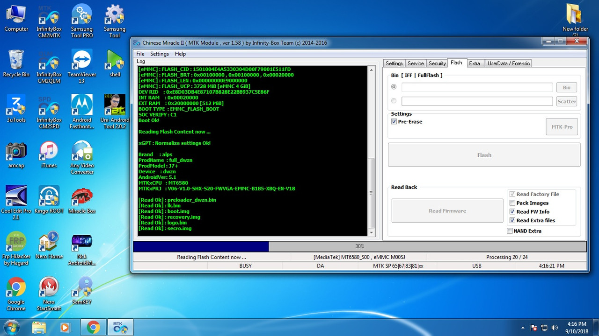Open InfinityBox CM2SPD shortcut
The height and width of the screenshot is (336, 599).
(49, 112)
